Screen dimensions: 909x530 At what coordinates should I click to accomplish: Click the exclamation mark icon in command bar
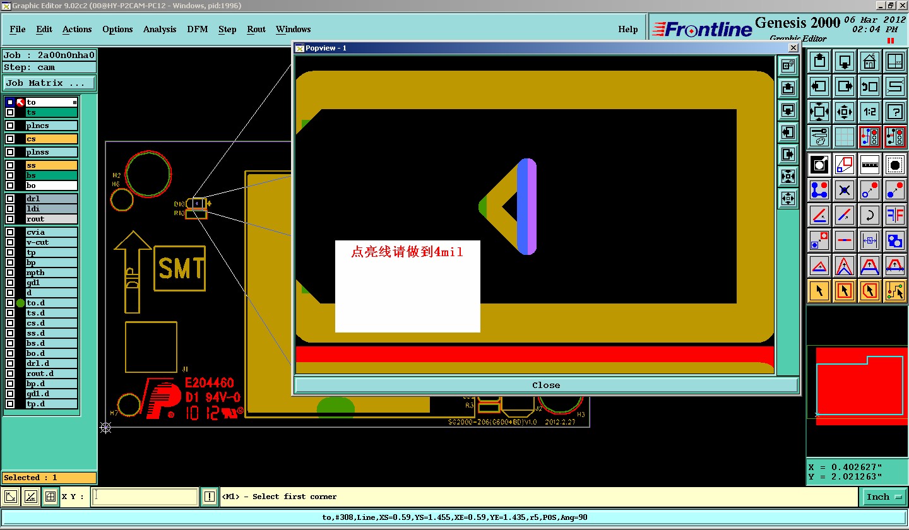[x=210, y=497]
